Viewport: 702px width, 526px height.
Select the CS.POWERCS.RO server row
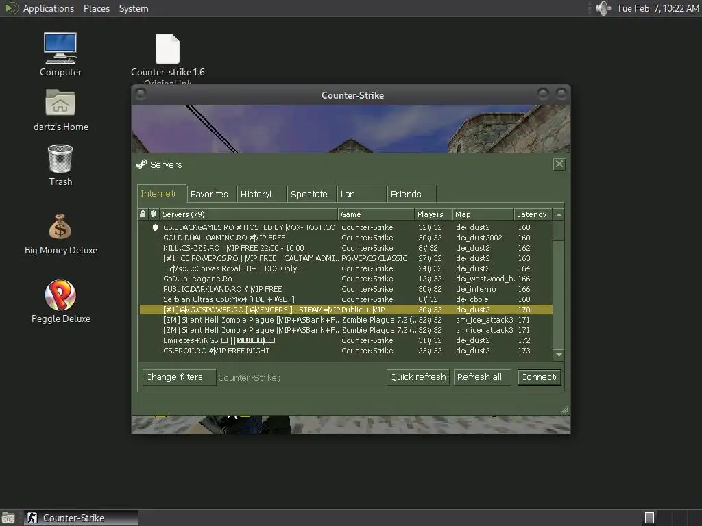[x=346, y=258]
